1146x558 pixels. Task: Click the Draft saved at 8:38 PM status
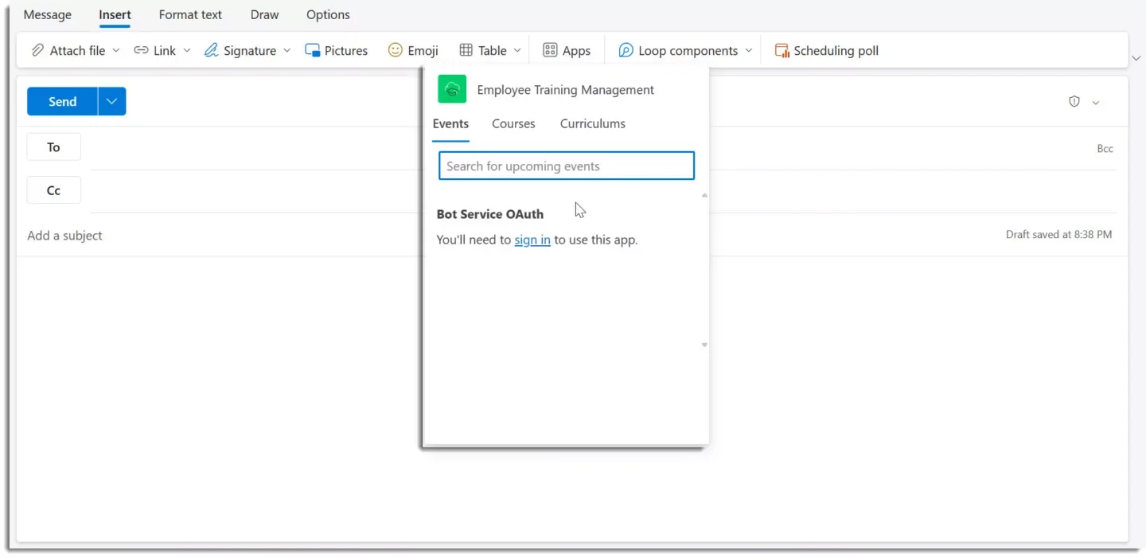[x=1059, y=235]
